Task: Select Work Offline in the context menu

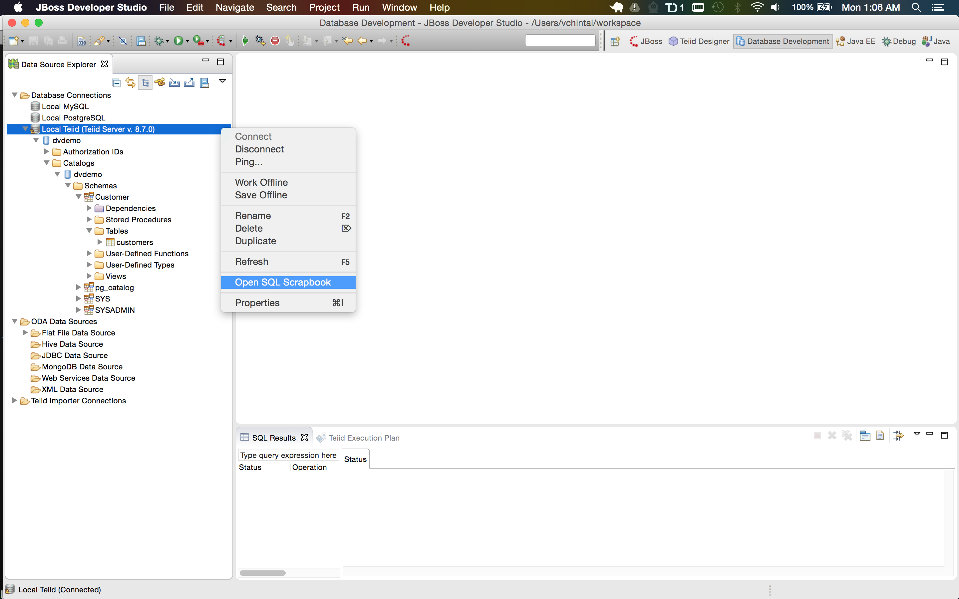Action: point(261,182)
